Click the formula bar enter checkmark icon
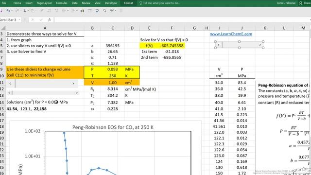The width and height of the screenshot is (311, 175). pos(41,19)
